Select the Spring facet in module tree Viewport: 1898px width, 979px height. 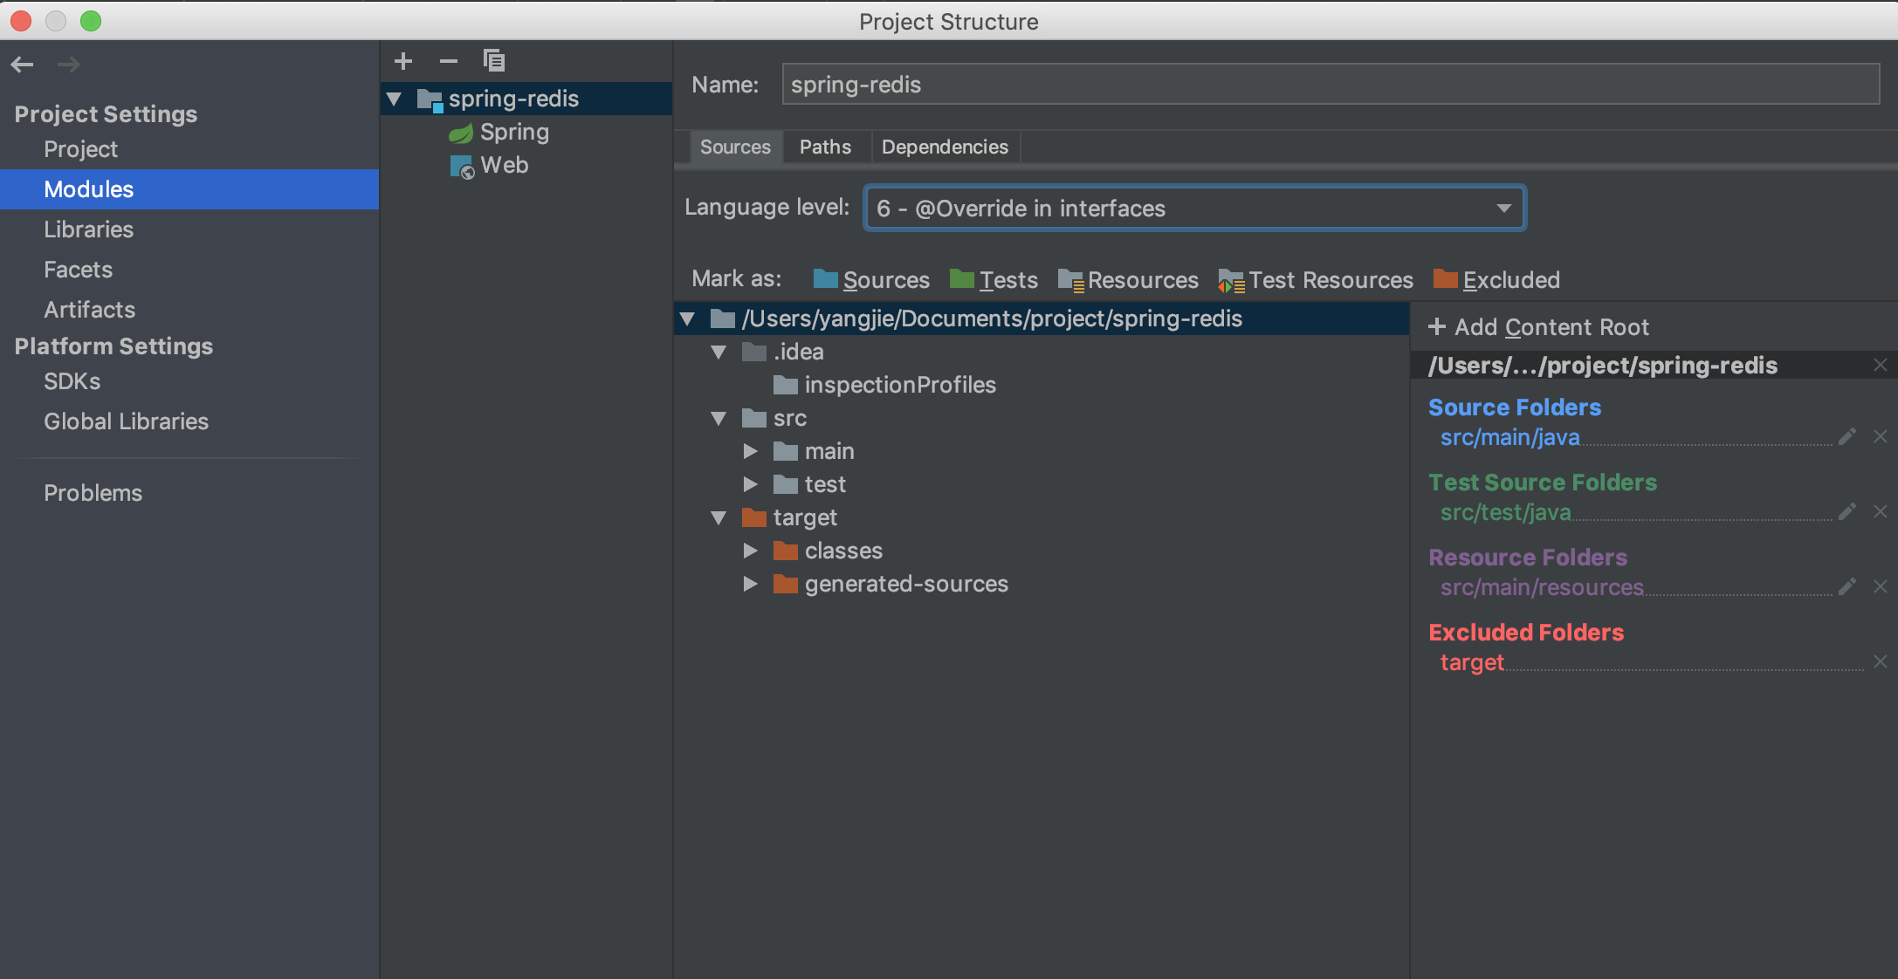click(x=513, y=133)
